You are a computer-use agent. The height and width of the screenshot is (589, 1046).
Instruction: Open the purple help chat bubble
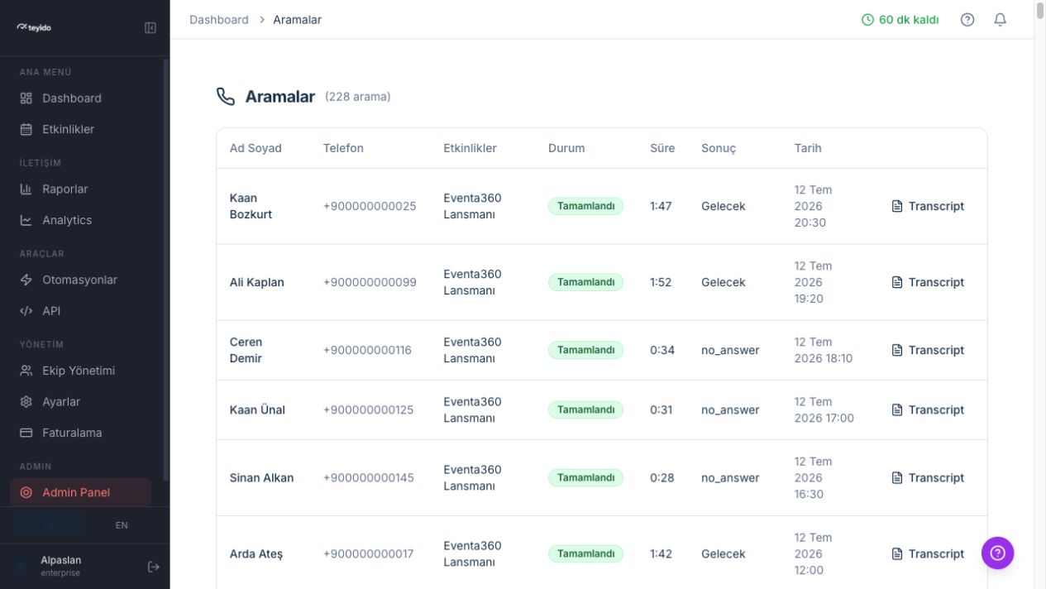coord(997,553)
